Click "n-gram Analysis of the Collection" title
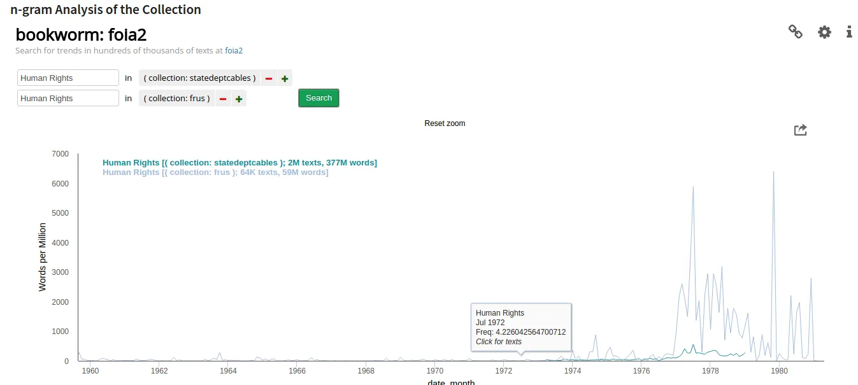Image resolution: width=858 pixels, height=385 pixels. (106, 10)
